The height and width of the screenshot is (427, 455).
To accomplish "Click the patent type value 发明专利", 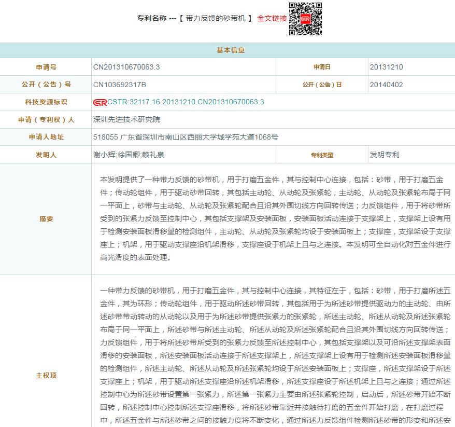I will click(385, 155).
